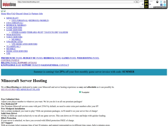Click the SEE MINECRAFT PLANS link
The image size is (168, 126).
(x=28, y=90)
